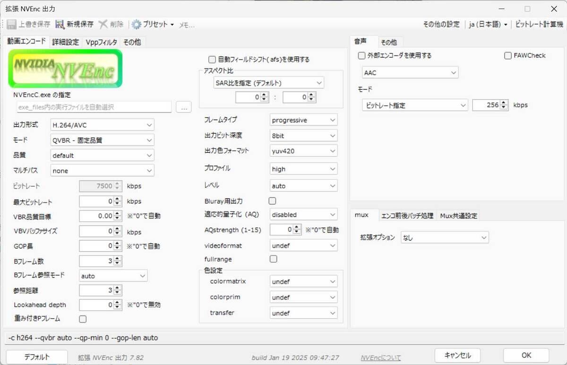This screenshot has width=567, height=365.
Task: Click the NVIDIA NVEnc logo image
Action: tap(65, 69)
